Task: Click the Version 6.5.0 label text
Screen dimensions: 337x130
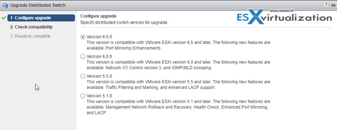Action: (99, 37)
